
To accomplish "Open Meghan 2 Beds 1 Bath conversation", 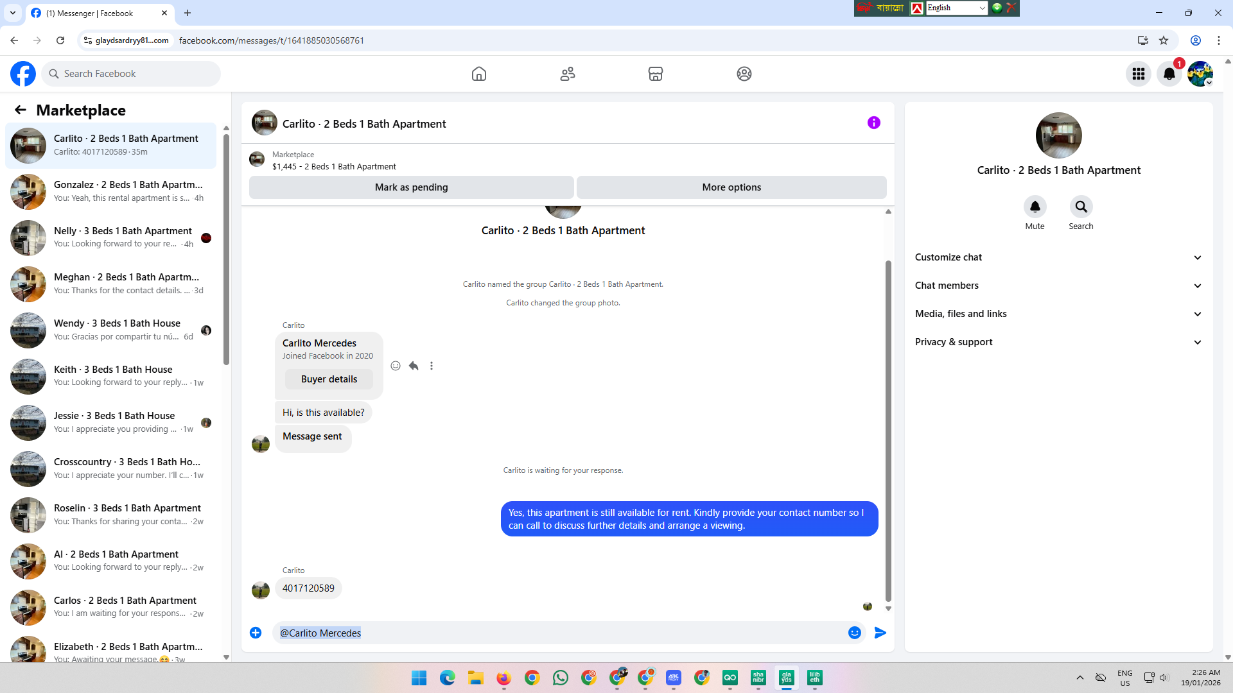I will pos(110,284).
